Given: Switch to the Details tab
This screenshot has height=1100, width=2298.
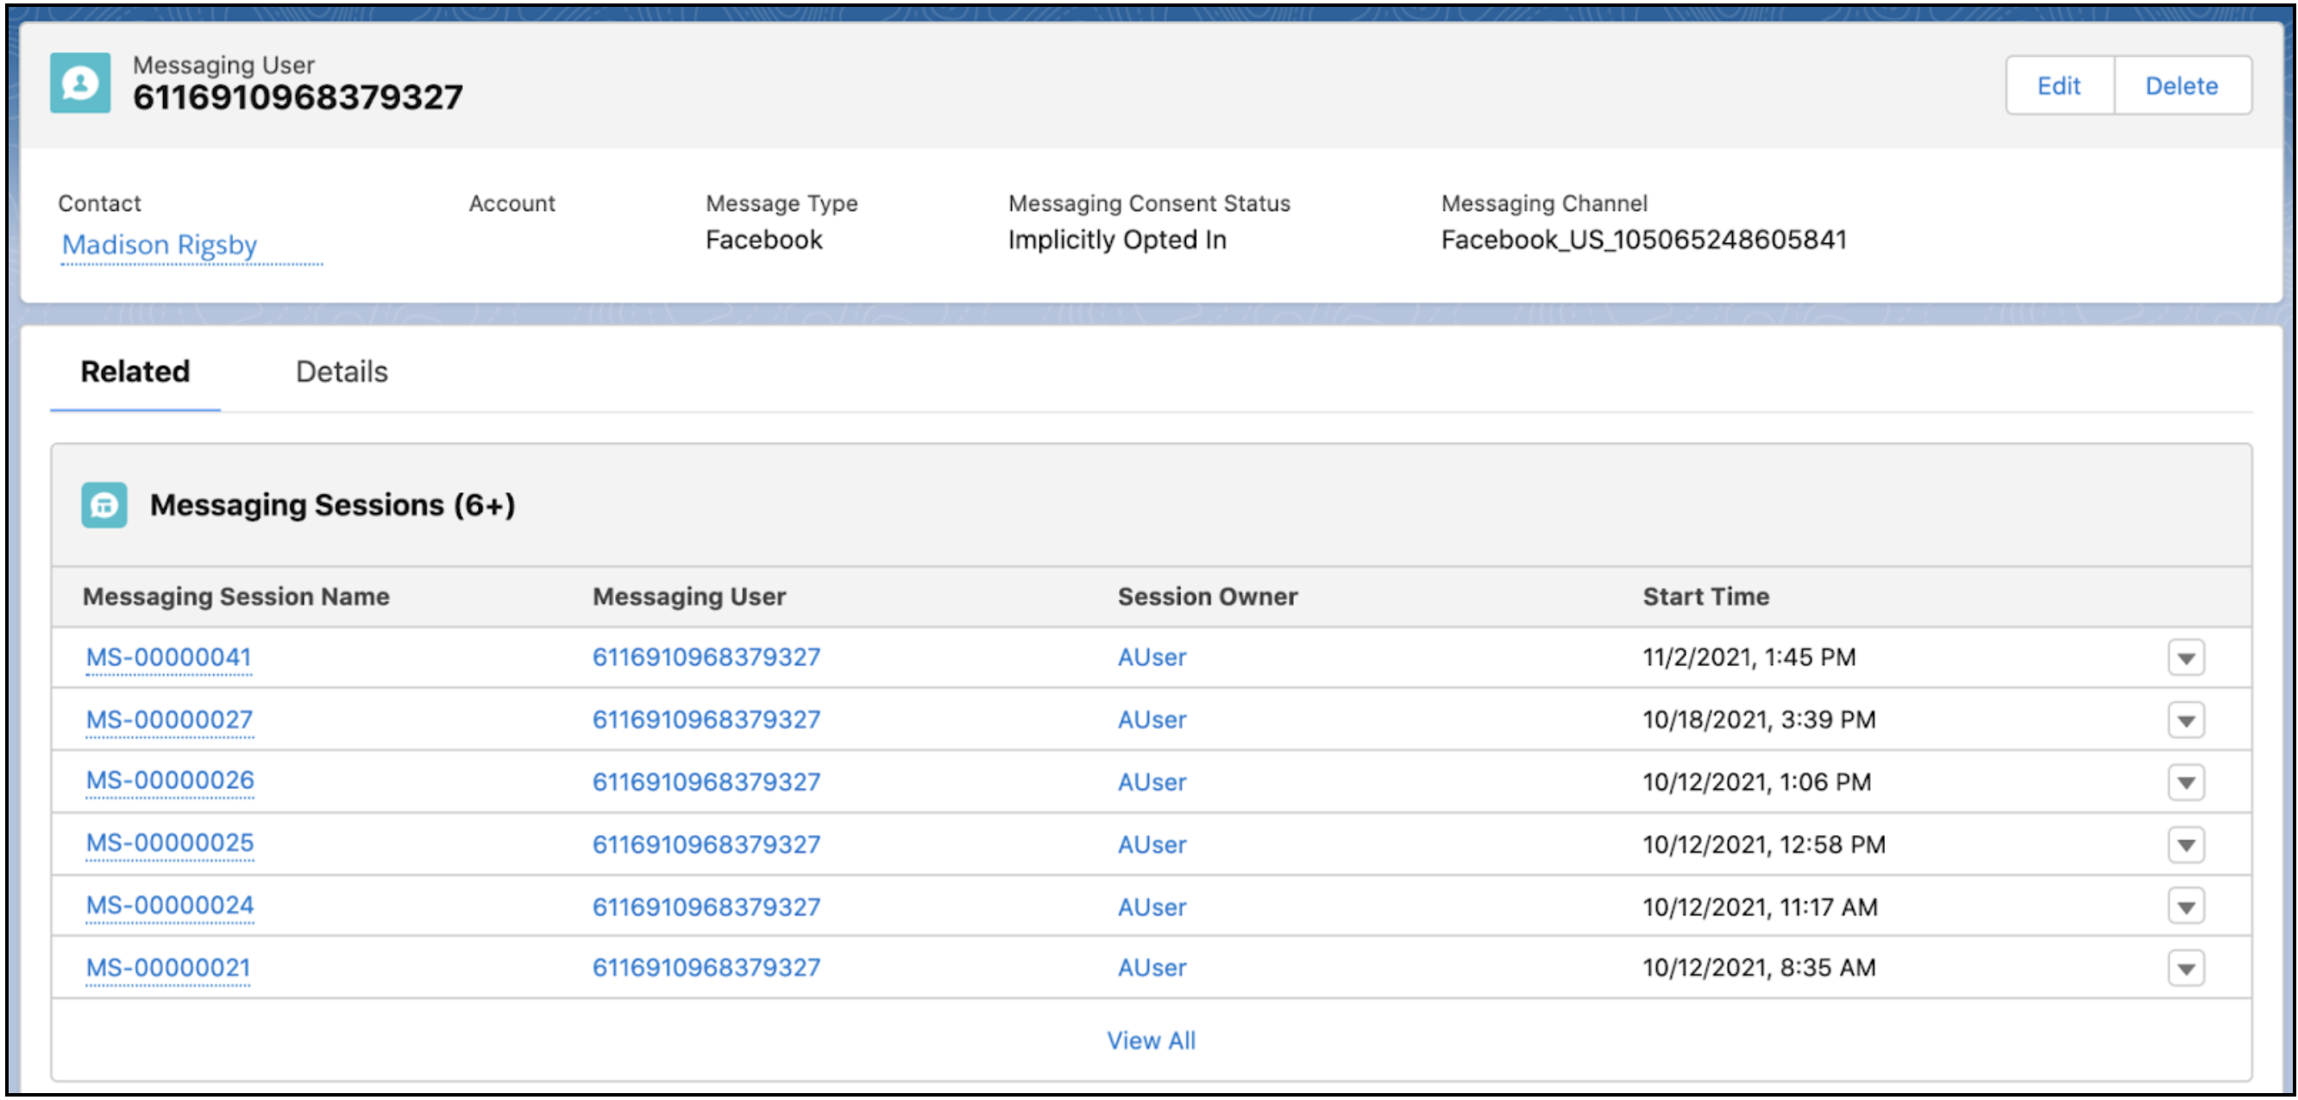Looking at the screenshot, I should tap(342, 372).
